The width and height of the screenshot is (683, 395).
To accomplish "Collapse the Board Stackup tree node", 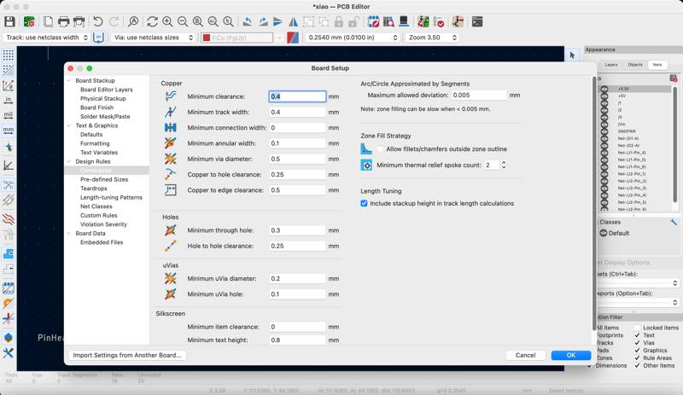I will (69, 80).
